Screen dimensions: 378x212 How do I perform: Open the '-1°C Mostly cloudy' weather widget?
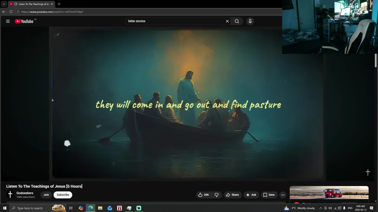pyautogui.click(x=299, y=208)
